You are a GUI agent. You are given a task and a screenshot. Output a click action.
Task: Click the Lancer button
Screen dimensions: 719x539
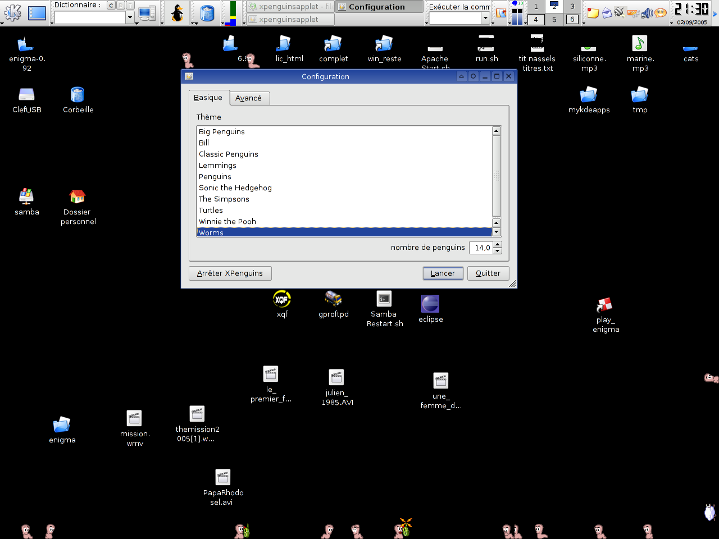click(x=443, y=273)
